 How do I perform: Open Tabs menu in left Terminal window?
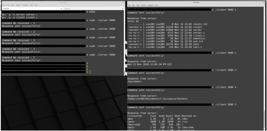[31, 5]
